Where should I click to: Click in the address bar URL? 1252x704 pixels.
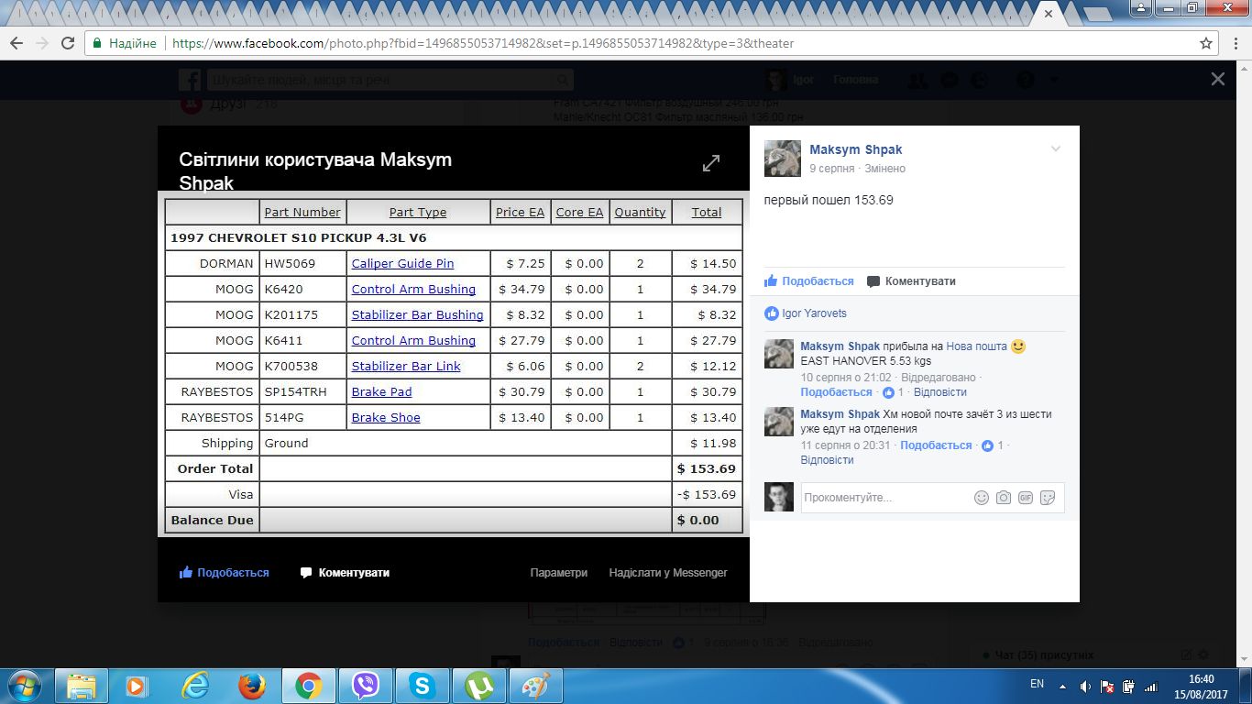tap(483, 43)
